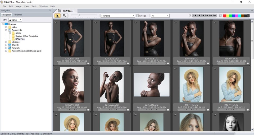Screen dimensions: 254x135
Task: Open the Help menu
Action: click(x=53, y=6)
